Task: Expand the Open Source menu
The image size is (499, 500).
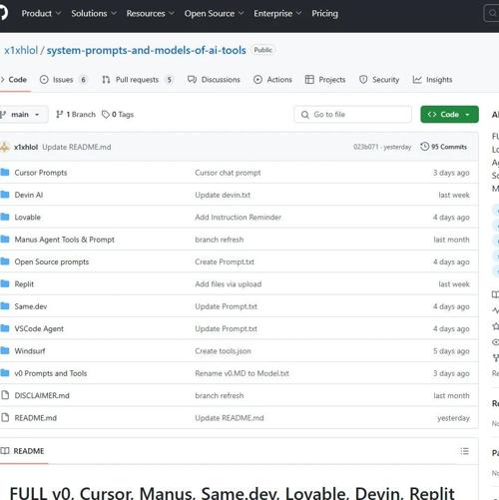Action: pos(214,13)
